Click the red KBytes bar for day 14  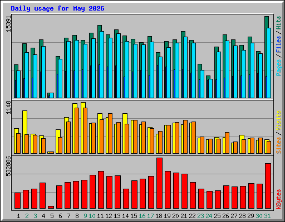pos(126,199)
